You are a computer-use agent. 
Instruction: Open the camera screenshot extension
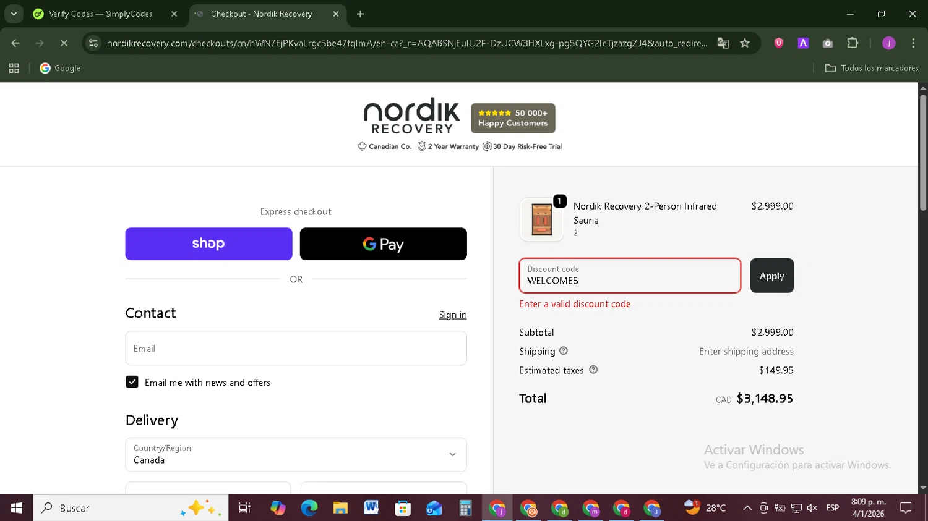[828, 43]
